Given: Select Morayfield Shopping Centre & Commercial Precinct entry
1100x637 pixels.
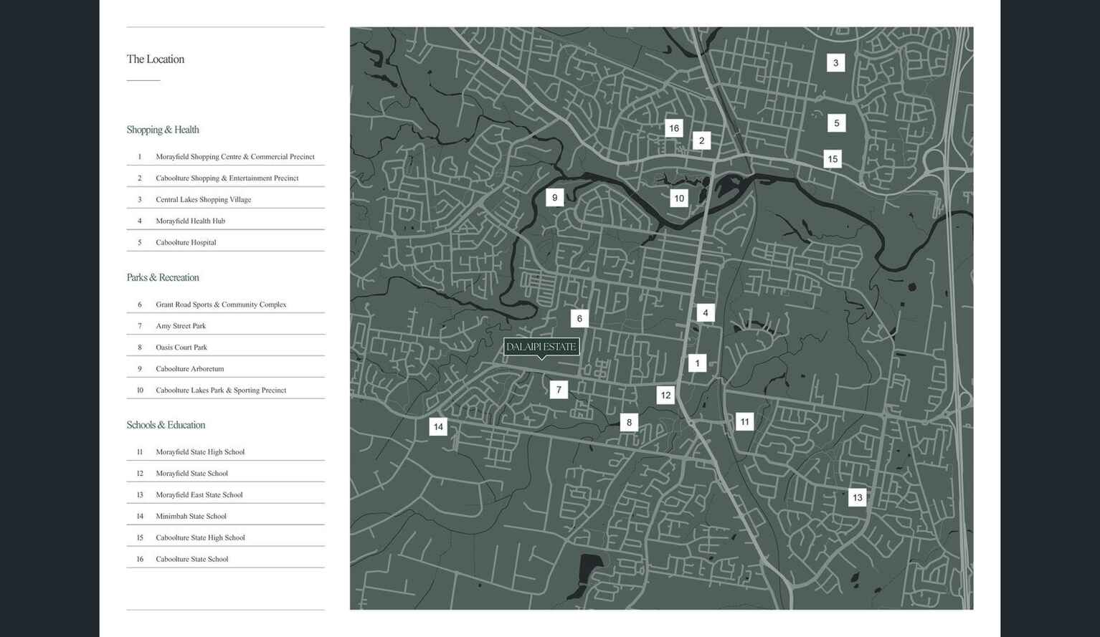Looking at the screenshot, I should pyautogui.click(x=234, y=157).
